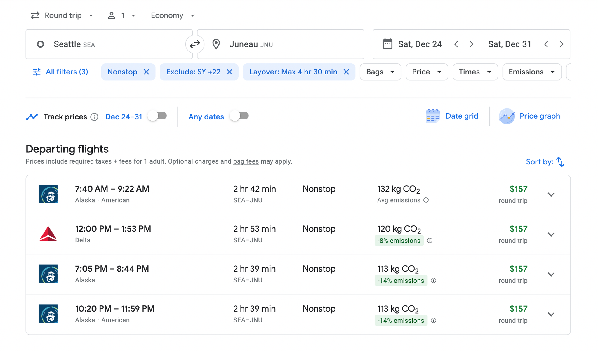This screenshot has width=598, height=351.
Task: Click the bag fees link
Action: (x=246, y=161)
